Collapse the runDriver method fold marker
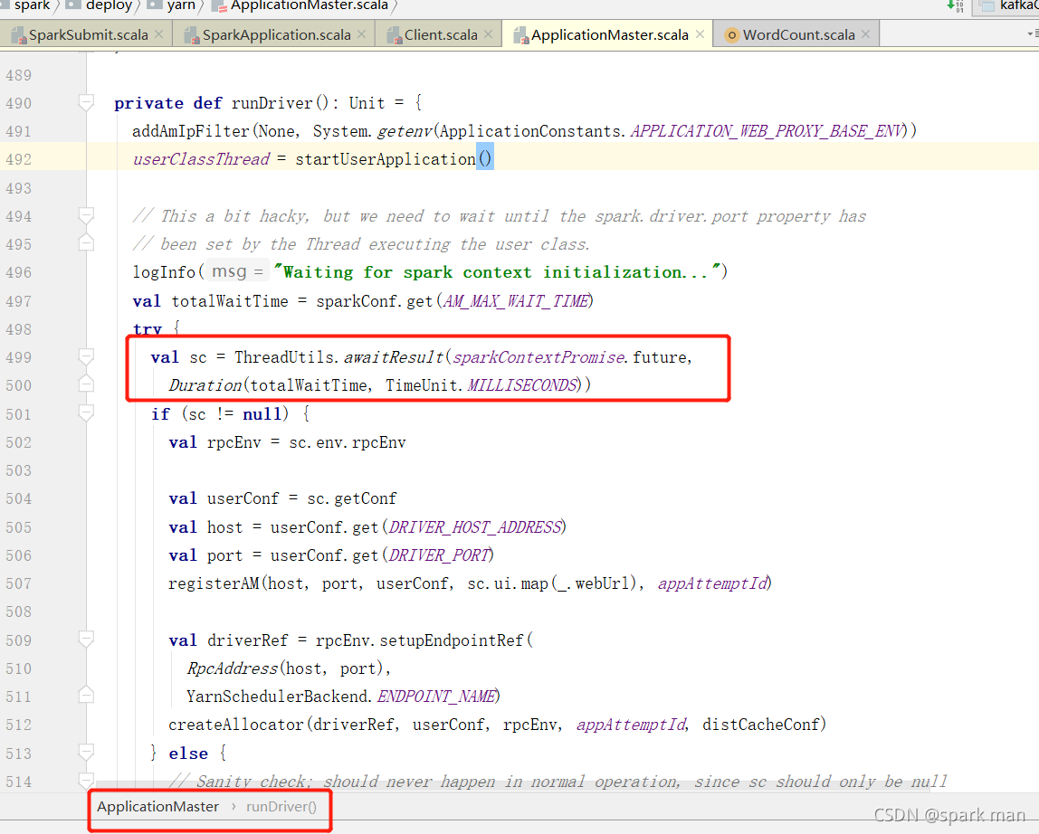 point(85,102)
